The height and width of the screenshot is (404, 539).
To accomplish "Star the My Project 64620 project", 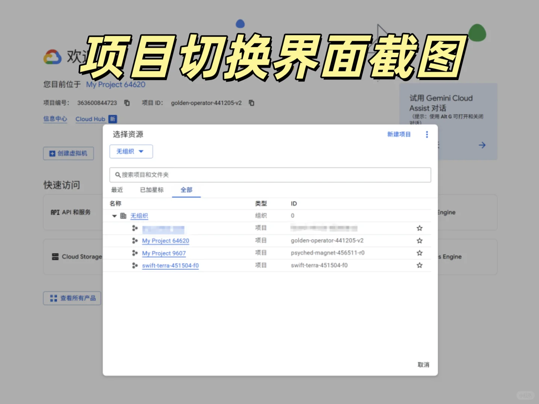I will [419, 240].
